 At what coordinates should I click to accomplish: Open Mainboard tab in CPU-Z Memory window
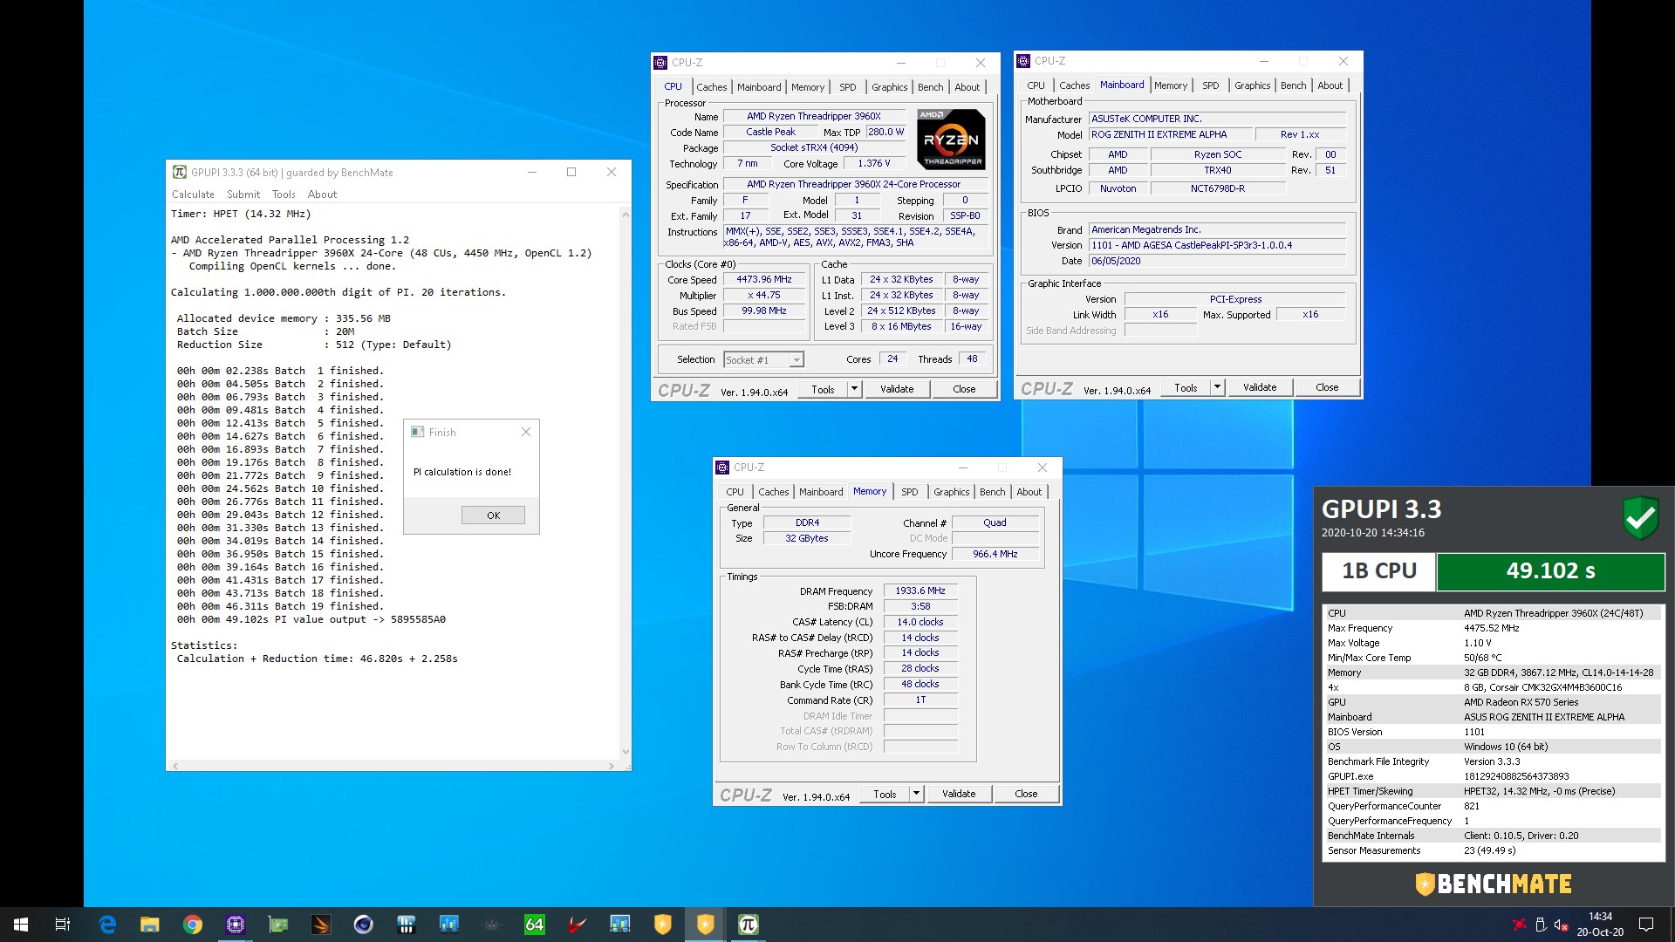click(821, 492)
